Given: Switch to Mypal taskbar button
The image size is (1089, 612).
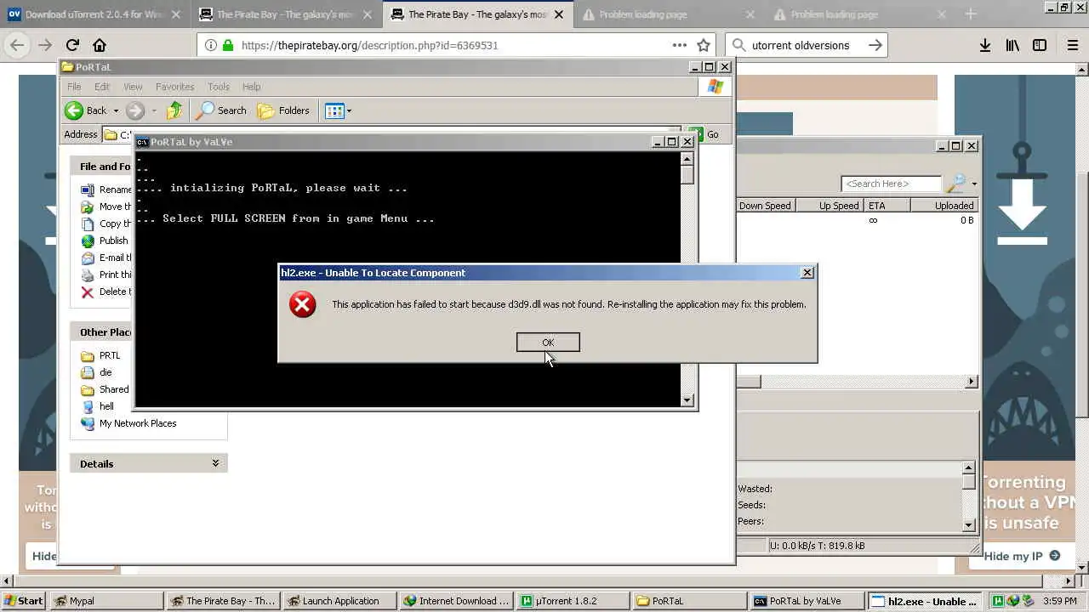Looking at the screenshot, I should pos(106,601).
